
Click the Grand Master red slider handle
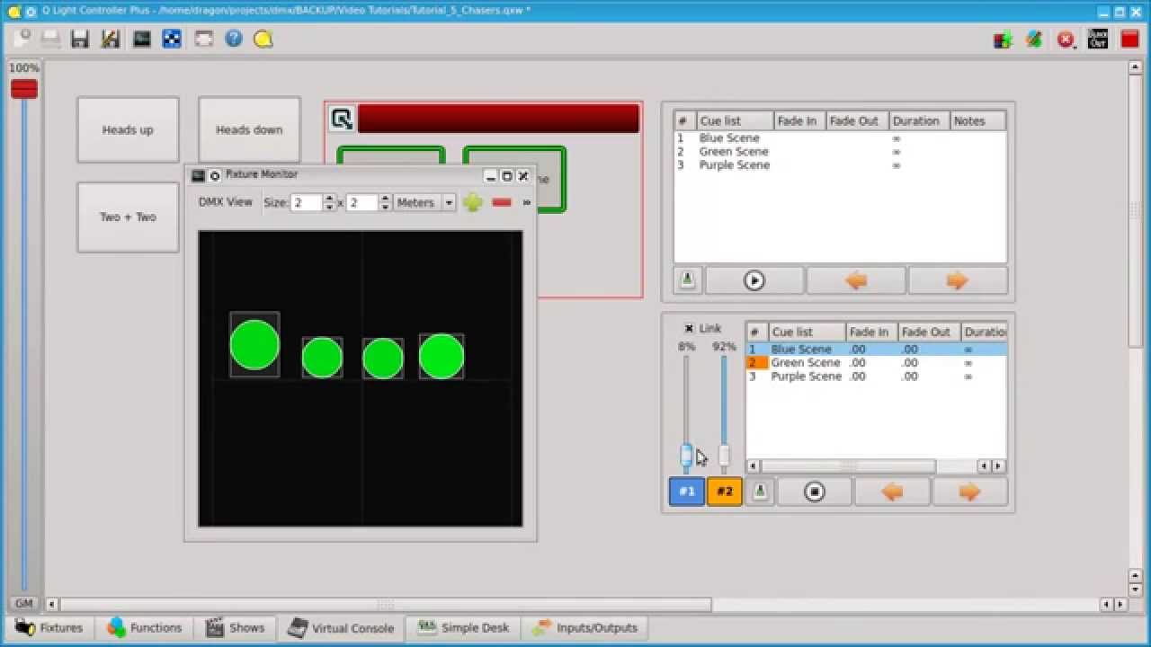tap(24, 88)
